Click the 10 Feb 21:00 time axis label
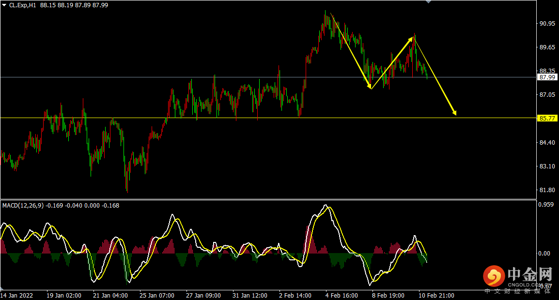 (x=436, y=296)
